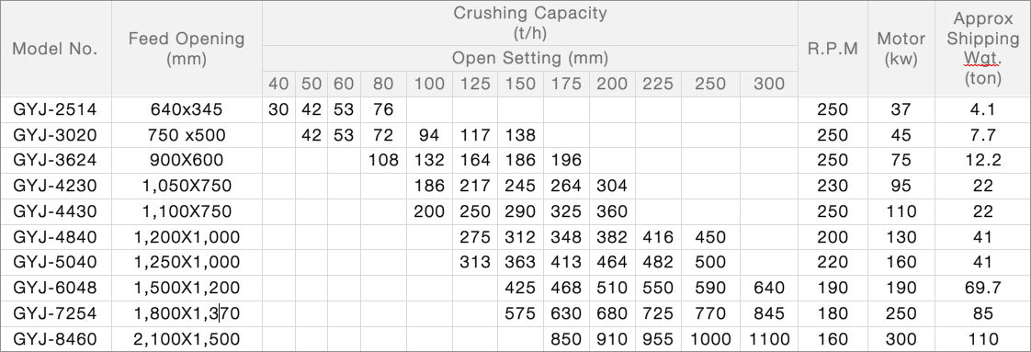The image size is (1031, 352).
Task: Click the Approx Shipping Wgt. header
Action: click(982, 49)
